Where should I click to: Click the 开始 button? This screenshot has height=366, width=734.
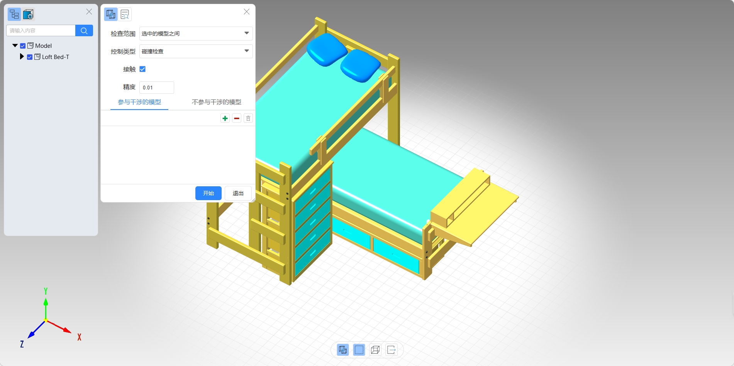[x=209, y=193]
